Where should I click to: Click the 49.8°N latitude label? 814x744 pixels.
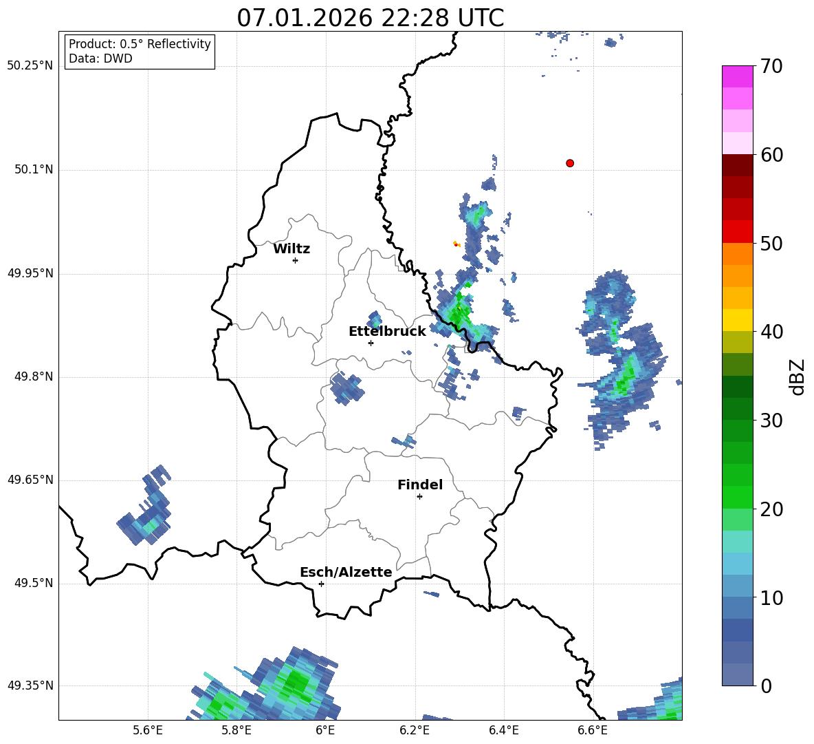point(34,376)
